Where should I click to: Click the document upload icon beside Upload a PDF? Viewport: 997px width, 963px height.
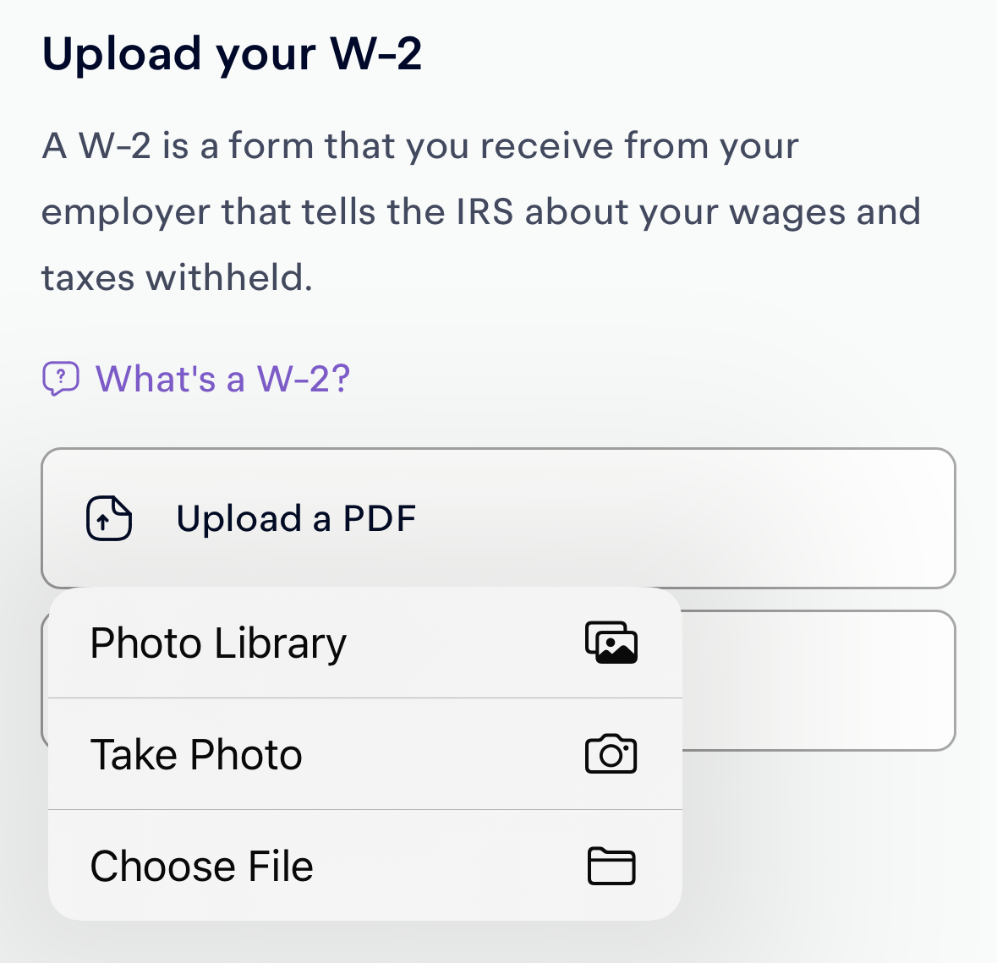(x=108, y=518)
